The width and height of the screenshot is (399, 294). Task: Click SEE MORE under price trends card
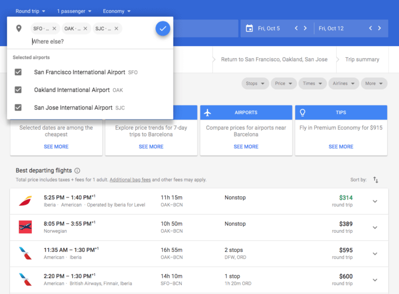coord(151,147)
